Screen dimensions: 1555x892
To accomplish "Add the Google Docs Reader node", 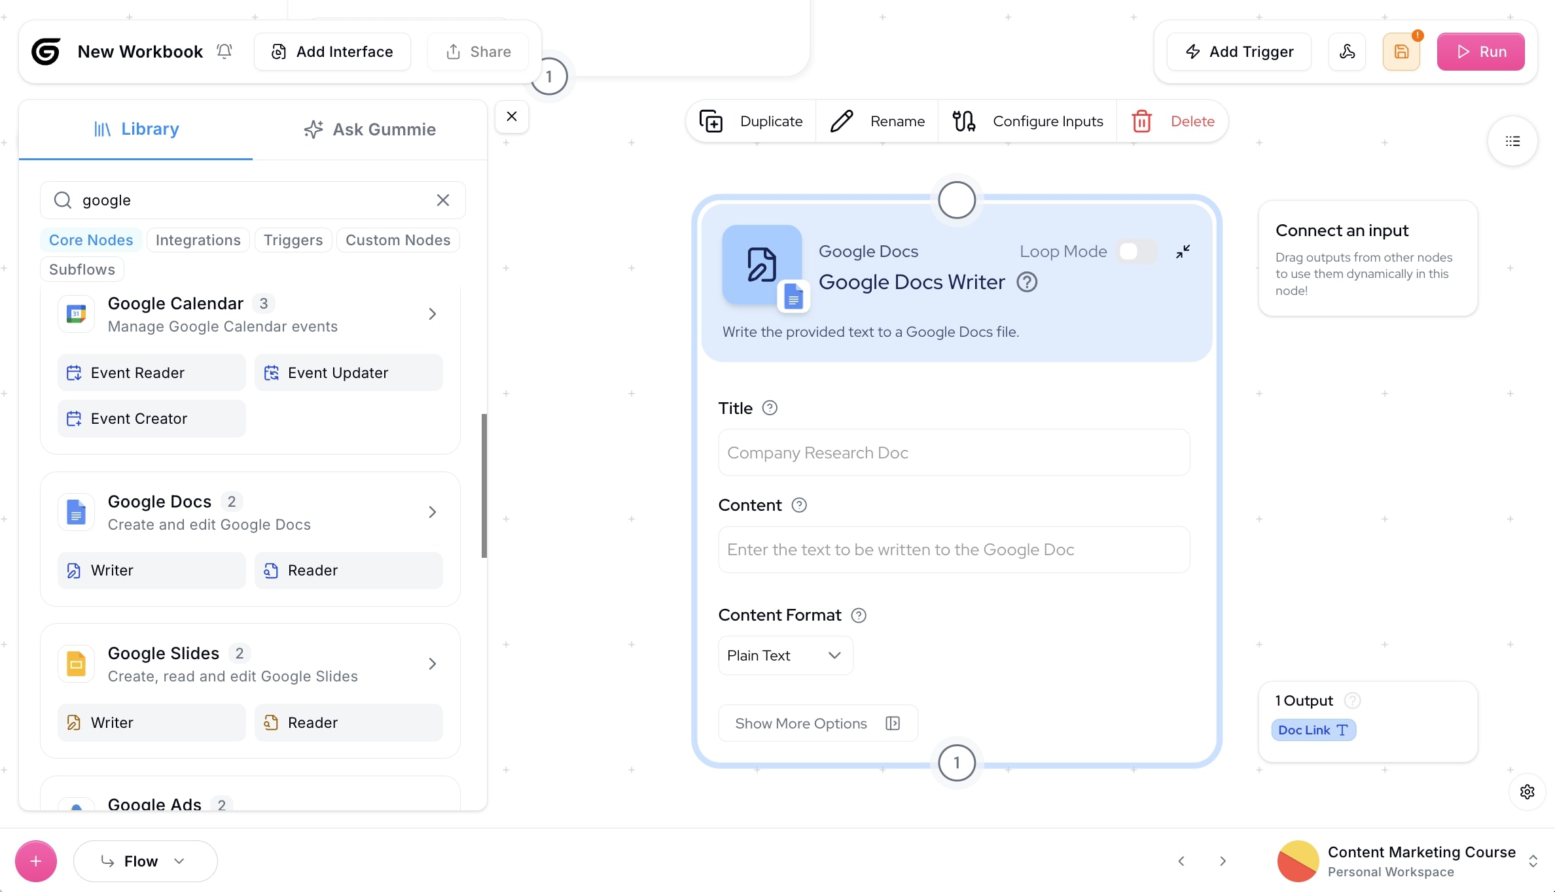I will coord(349,571).
